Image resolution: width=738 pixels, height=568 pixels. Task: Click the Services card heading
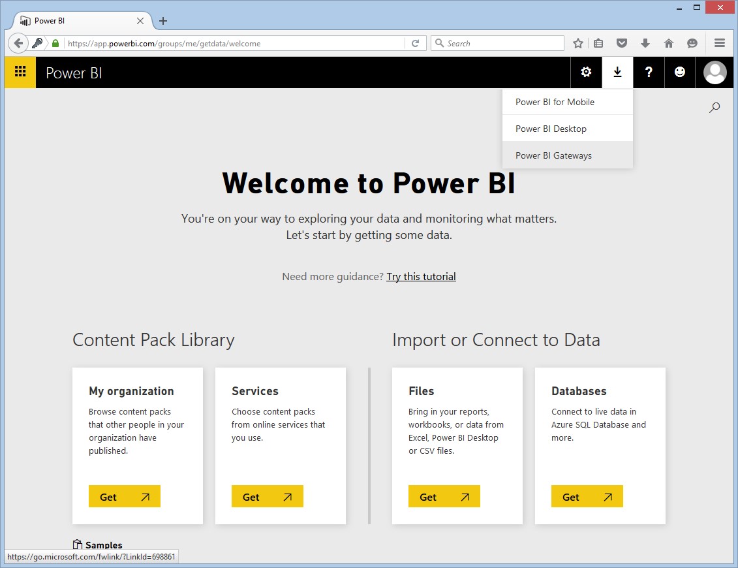tap(255, 391)
